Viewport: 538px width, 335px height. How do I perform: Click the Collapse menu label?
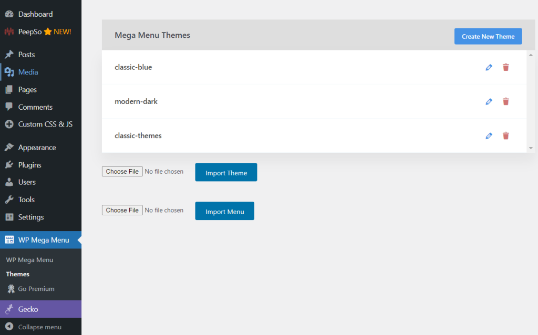[x=40, y=327]
